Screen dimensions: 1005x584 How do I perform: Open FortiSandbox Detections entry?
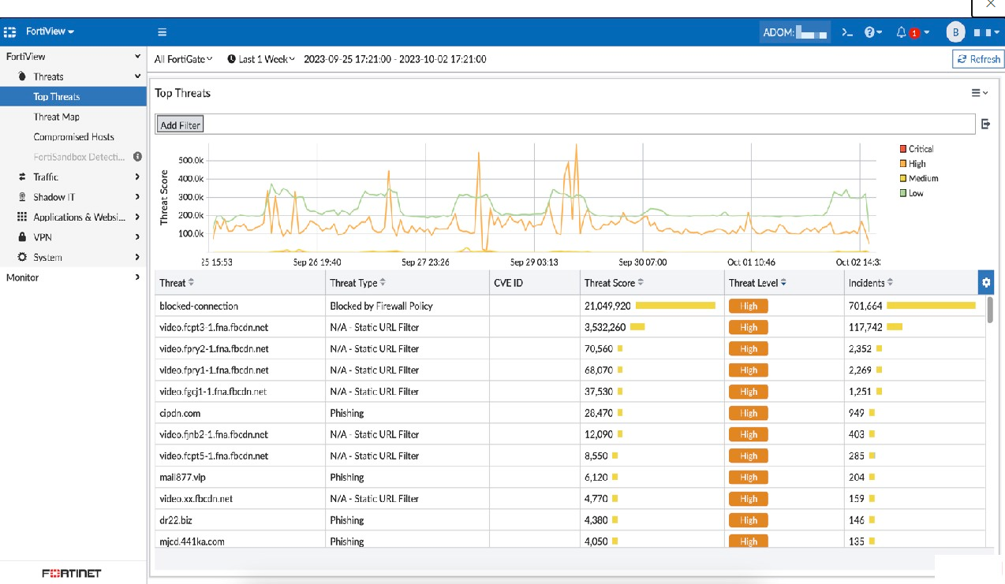coord(79,157)
